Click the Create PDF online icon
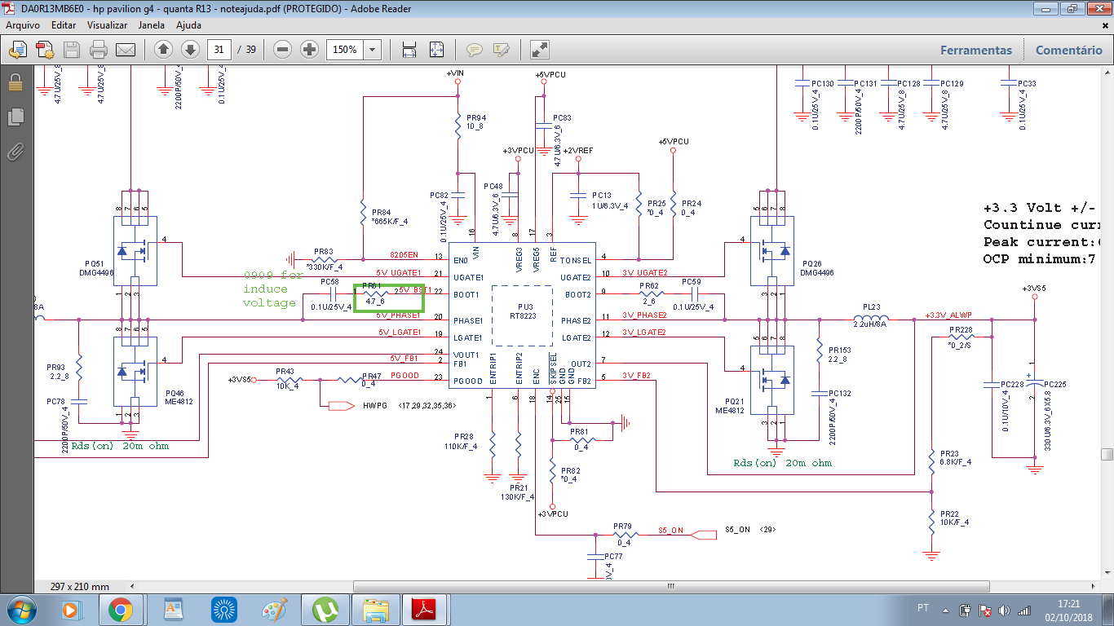 [45, 50]
